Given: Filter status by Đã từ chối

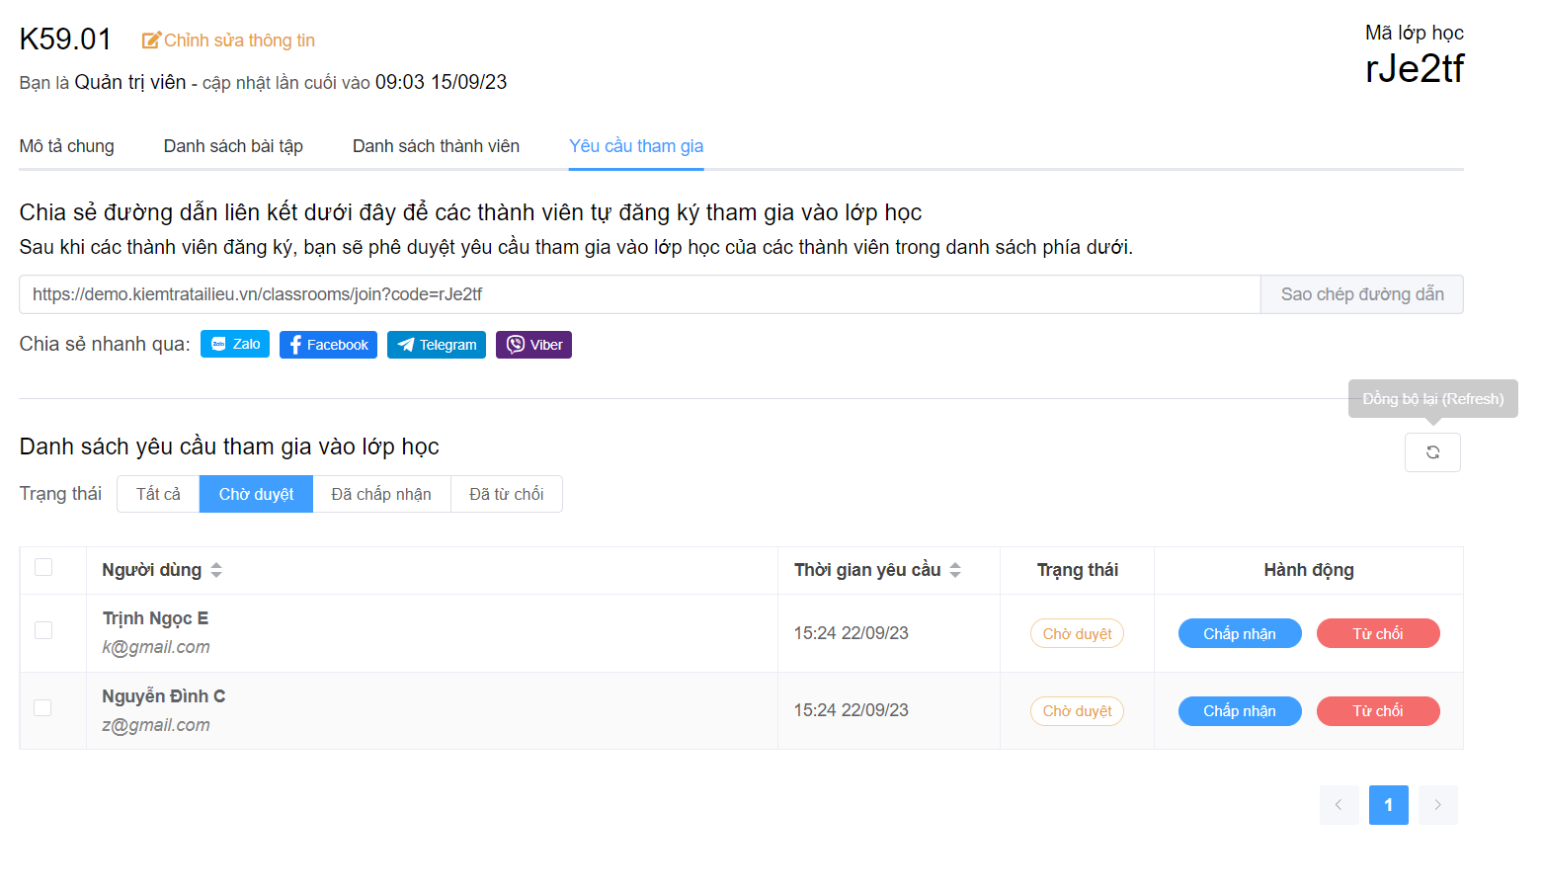Looking at the screenshot, I should point(507,494).
